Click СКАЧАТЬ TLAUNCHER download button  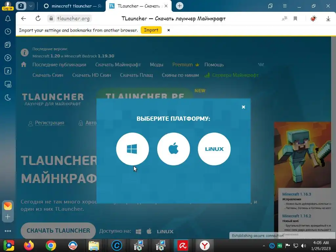(x=58, y=231)
